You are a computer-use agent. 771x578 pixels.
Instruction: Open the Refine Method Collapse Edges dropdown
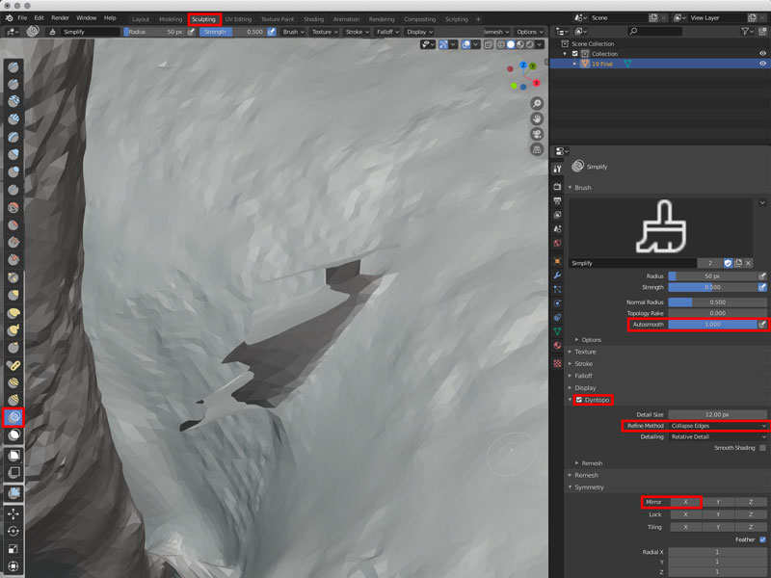718,425
